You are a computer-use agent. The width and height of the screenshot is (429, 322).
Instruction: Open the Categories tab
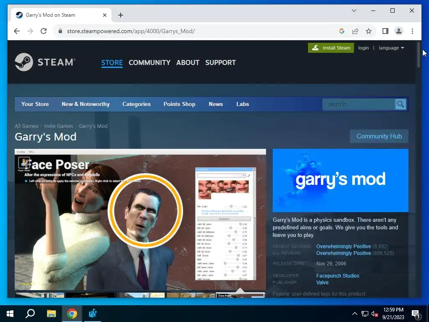click(x=136, y=104)
